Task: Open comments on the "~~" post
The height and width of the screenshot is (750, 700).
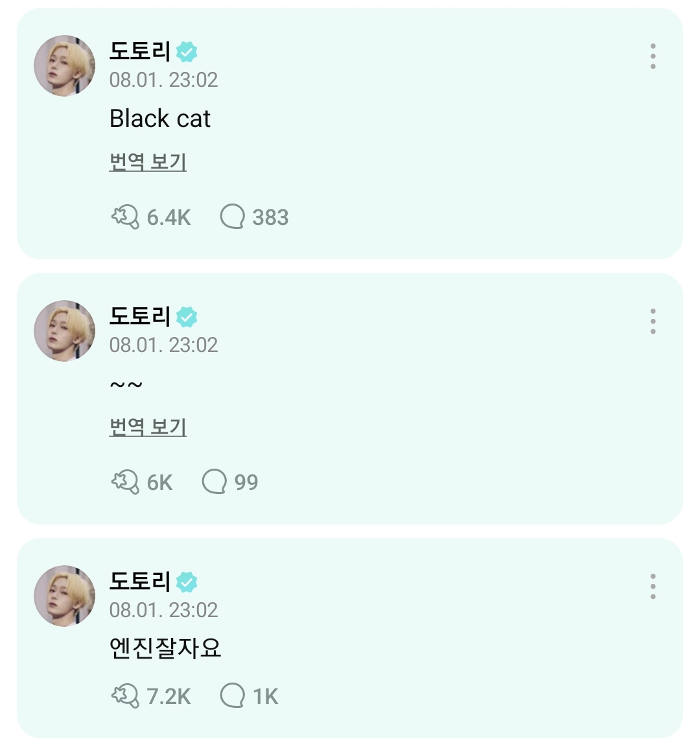Action: coord(215,482)
